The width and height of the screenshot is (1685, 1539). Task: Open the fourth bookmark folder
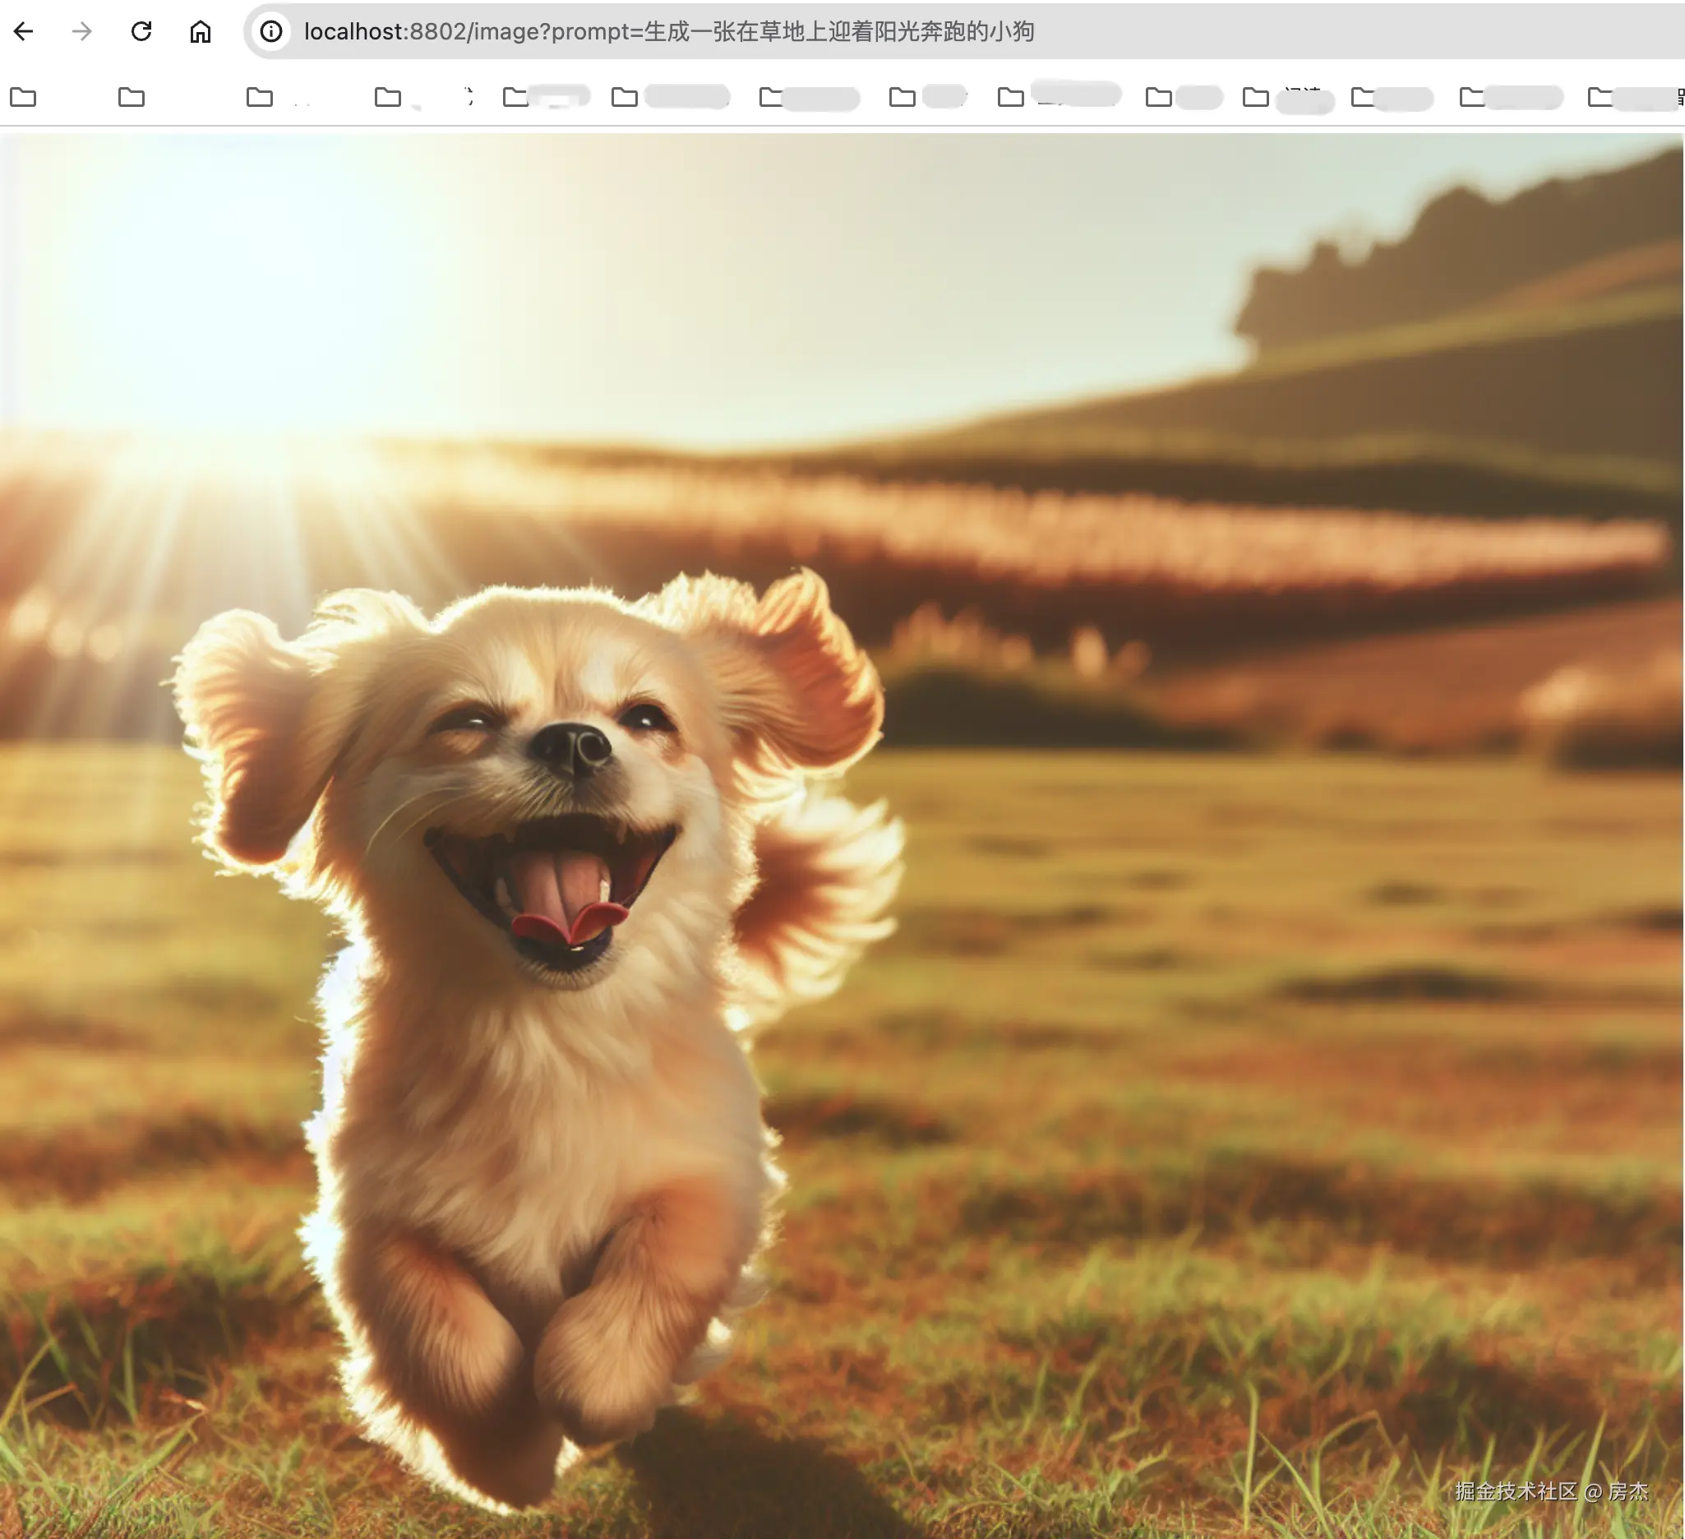[388, 97]
